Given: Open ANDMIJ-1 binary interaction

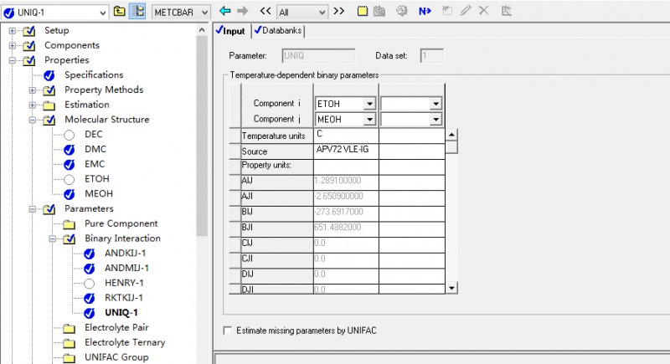Looking at the screenshot, I should (x=127, y=268).
